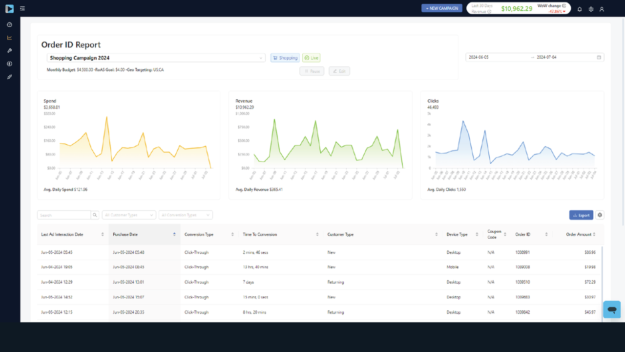Click the $86.96 order amount
Viewport: 625px width, 352px height.
pyautogui.click(x=590, y=252)
